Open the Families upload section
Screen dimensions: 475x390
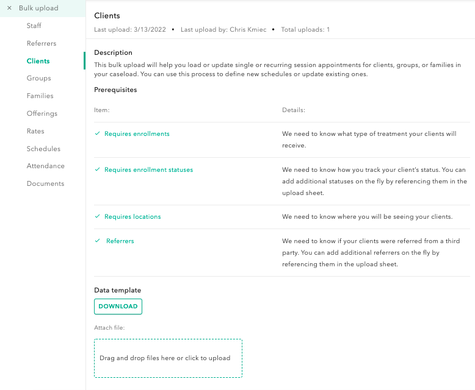tap(40, 96)
